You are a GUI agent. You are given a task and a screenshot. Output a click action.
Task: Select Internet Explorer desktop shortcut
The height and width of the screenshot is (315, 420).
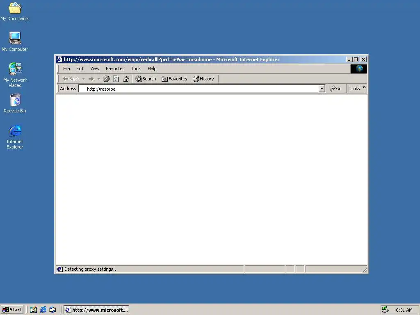pyautogui.click(x=15, y=137)
